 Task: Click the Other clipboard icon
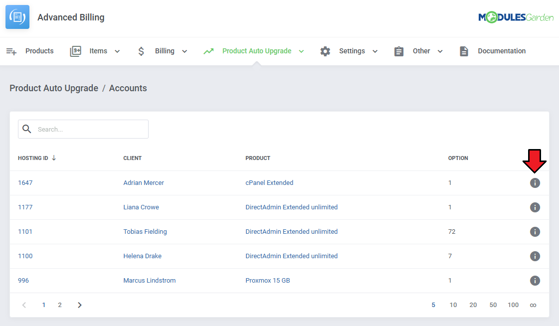[399, 51]
